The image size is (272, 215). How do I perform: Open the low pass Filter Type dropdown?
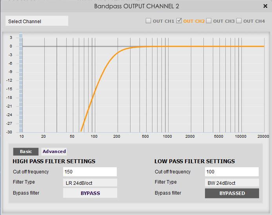click(x=232, y=183)
